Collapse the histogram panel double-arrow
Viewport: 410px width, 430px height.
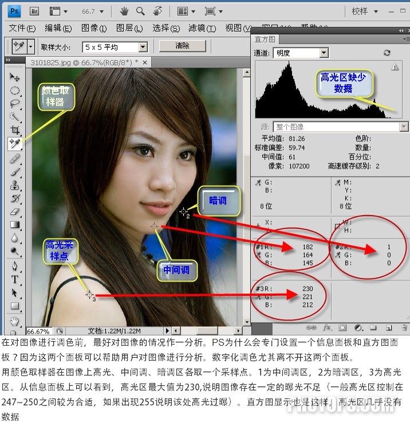click(x=401, y=31)
